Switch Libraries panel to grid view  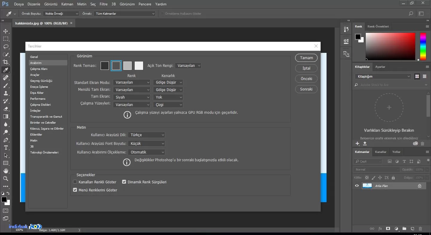click(417, 76)
